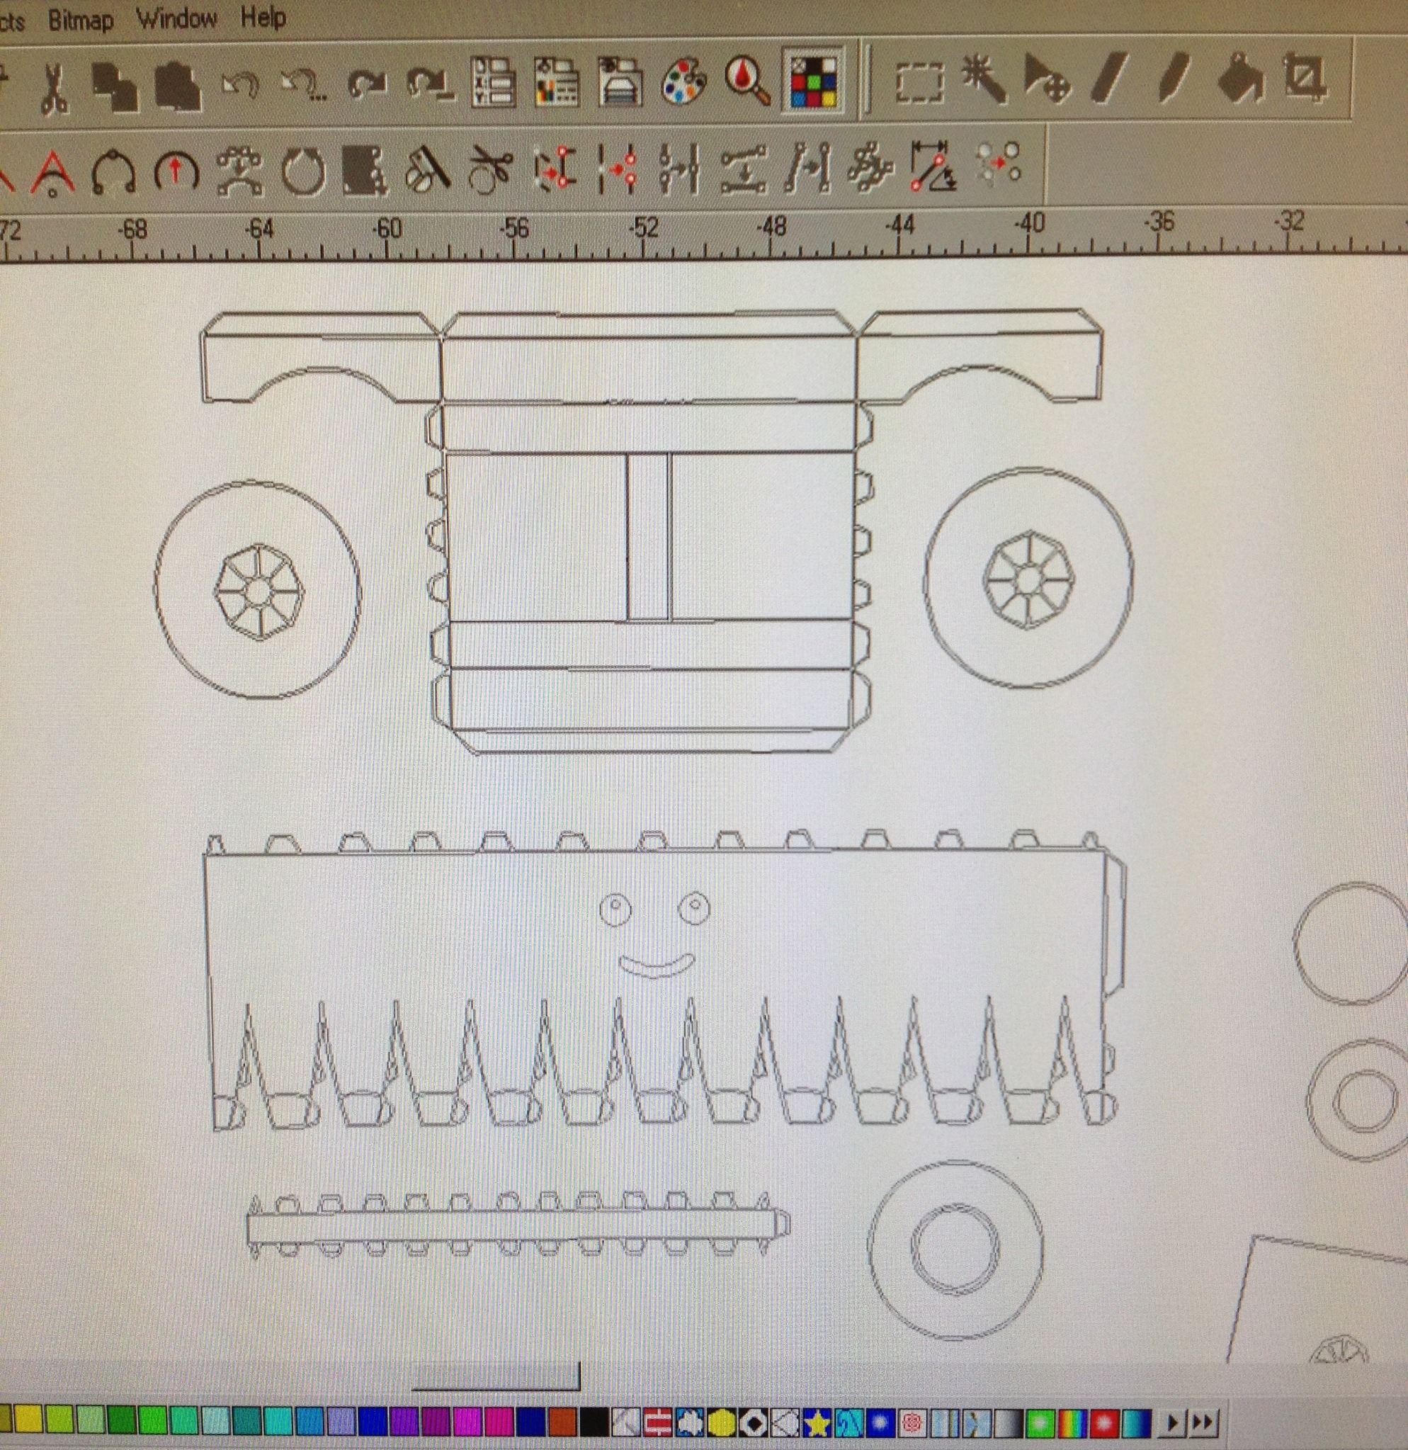Click the single Redo arrow
The height and width of the screenshot is (1450, 1408).
coord(368,84)
